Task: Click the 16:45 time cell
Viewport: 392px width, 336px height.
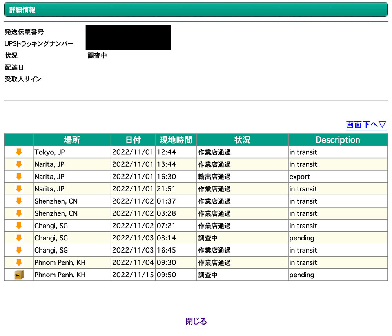Action: [x=176, y=250]
